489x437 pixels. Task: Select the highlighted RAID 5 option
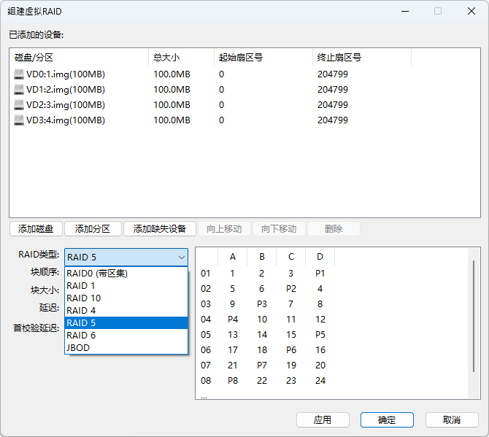click(x=126, y=323)
